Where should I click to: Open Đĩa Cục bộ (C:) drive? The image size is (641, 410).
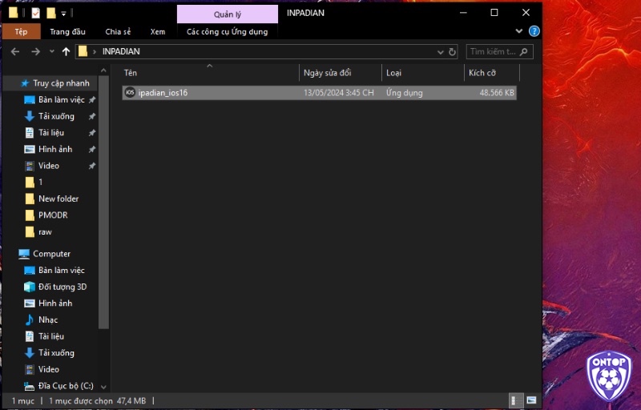tap(66, 385)
